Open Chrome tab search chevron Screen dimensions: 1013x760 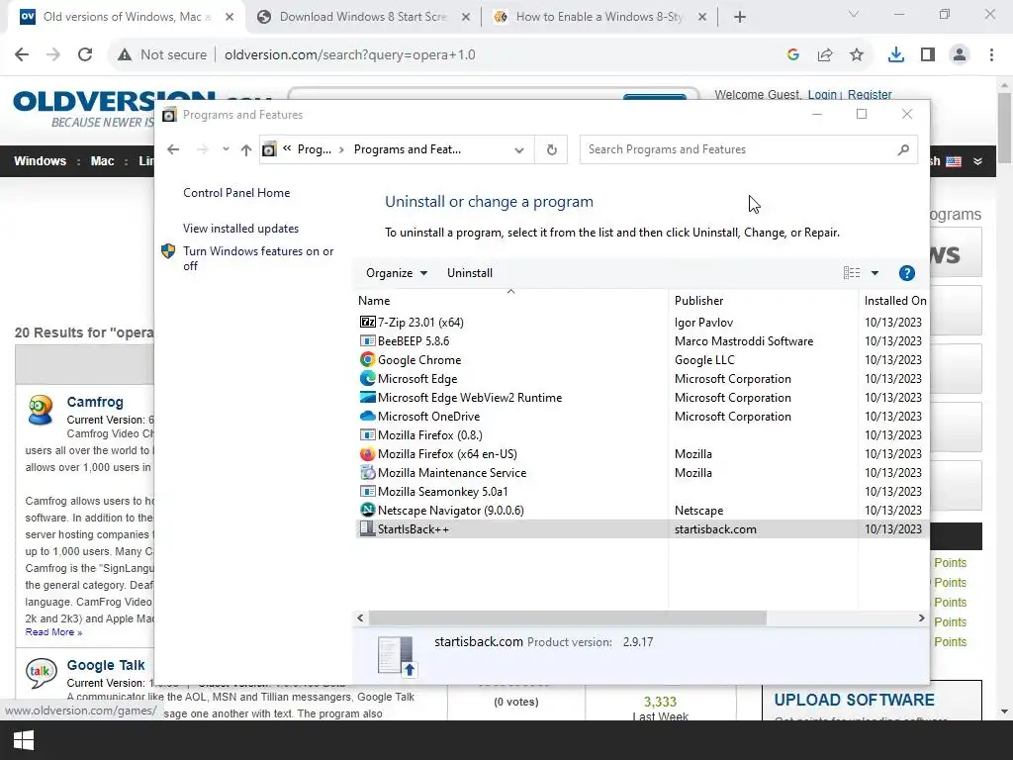point(854,14)
